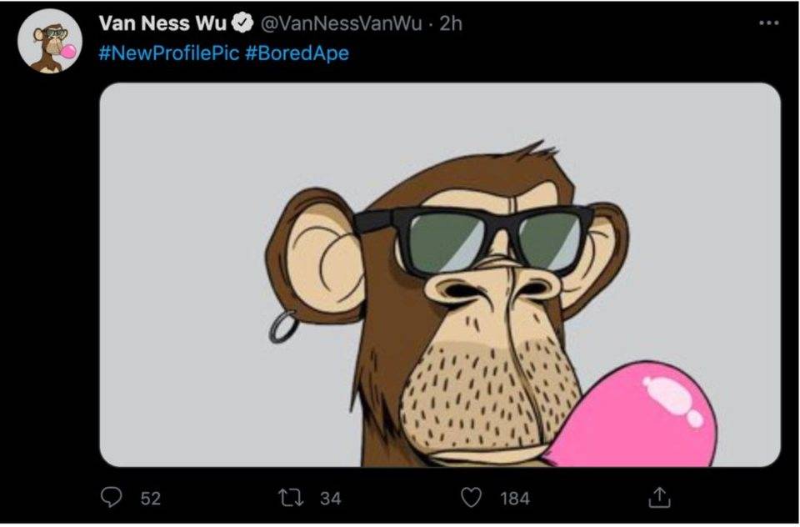800x527 pixels.
Task: Click the blue verified checkmark badge
Action: click(246, 23)
